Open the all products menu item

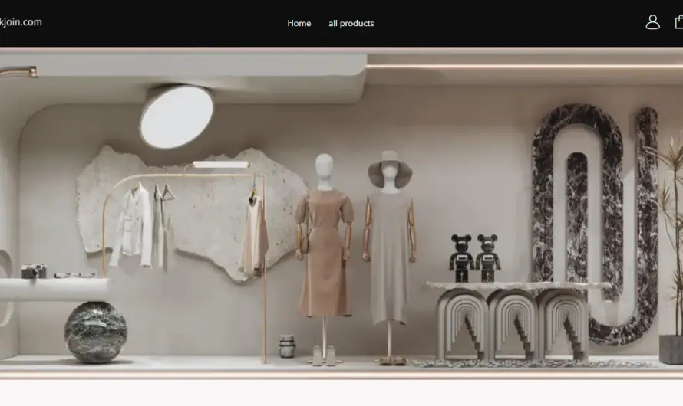point(351,23)
